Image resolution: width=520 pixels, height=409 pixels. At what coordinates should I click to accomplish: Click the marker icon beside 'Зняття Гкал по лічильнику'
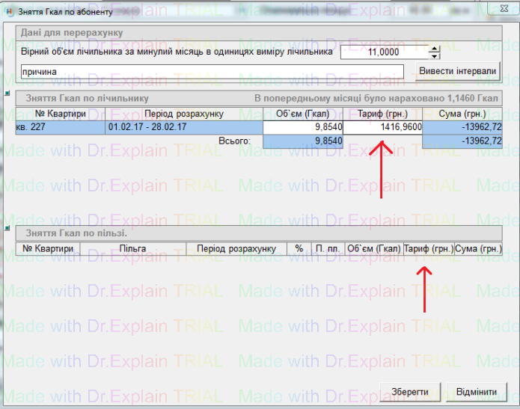pos(7,94)
